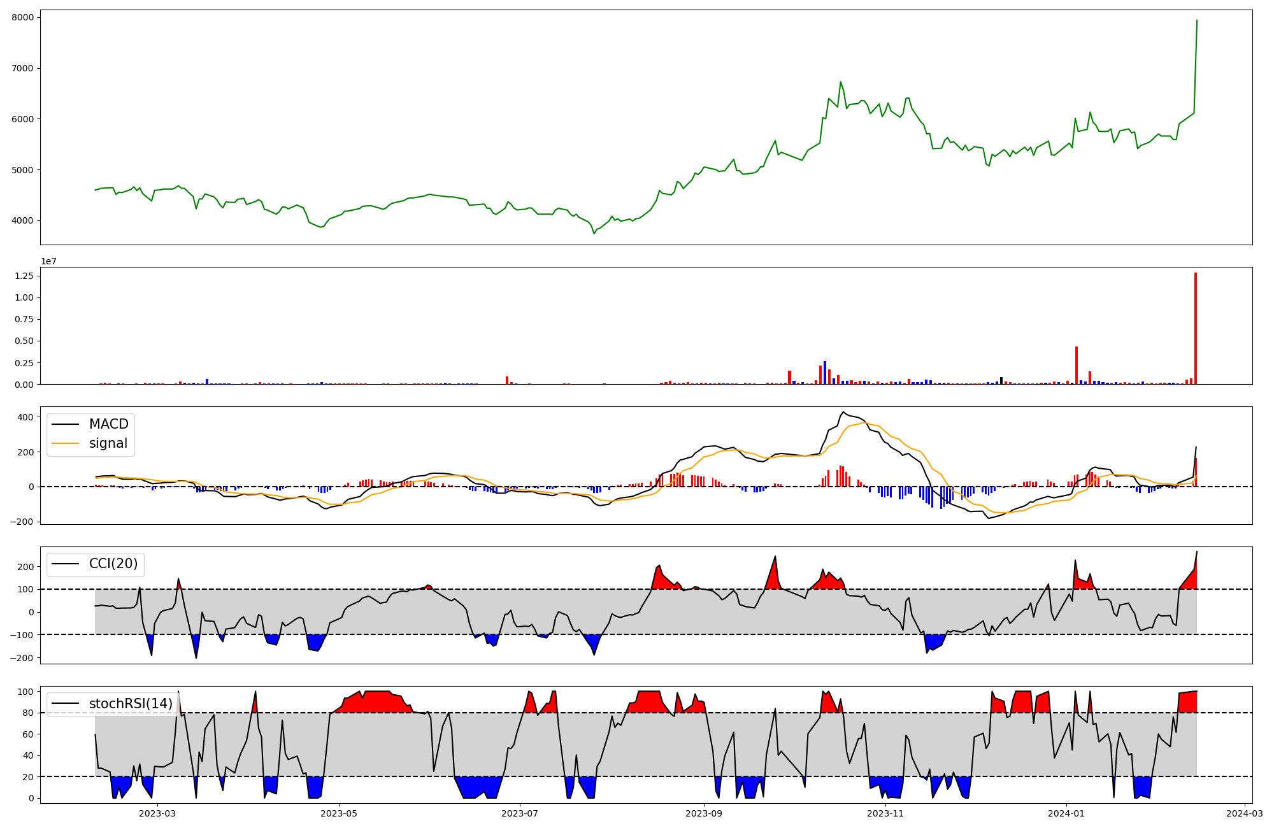Click the black MACD line sample in legend

[x=66, y=425]
